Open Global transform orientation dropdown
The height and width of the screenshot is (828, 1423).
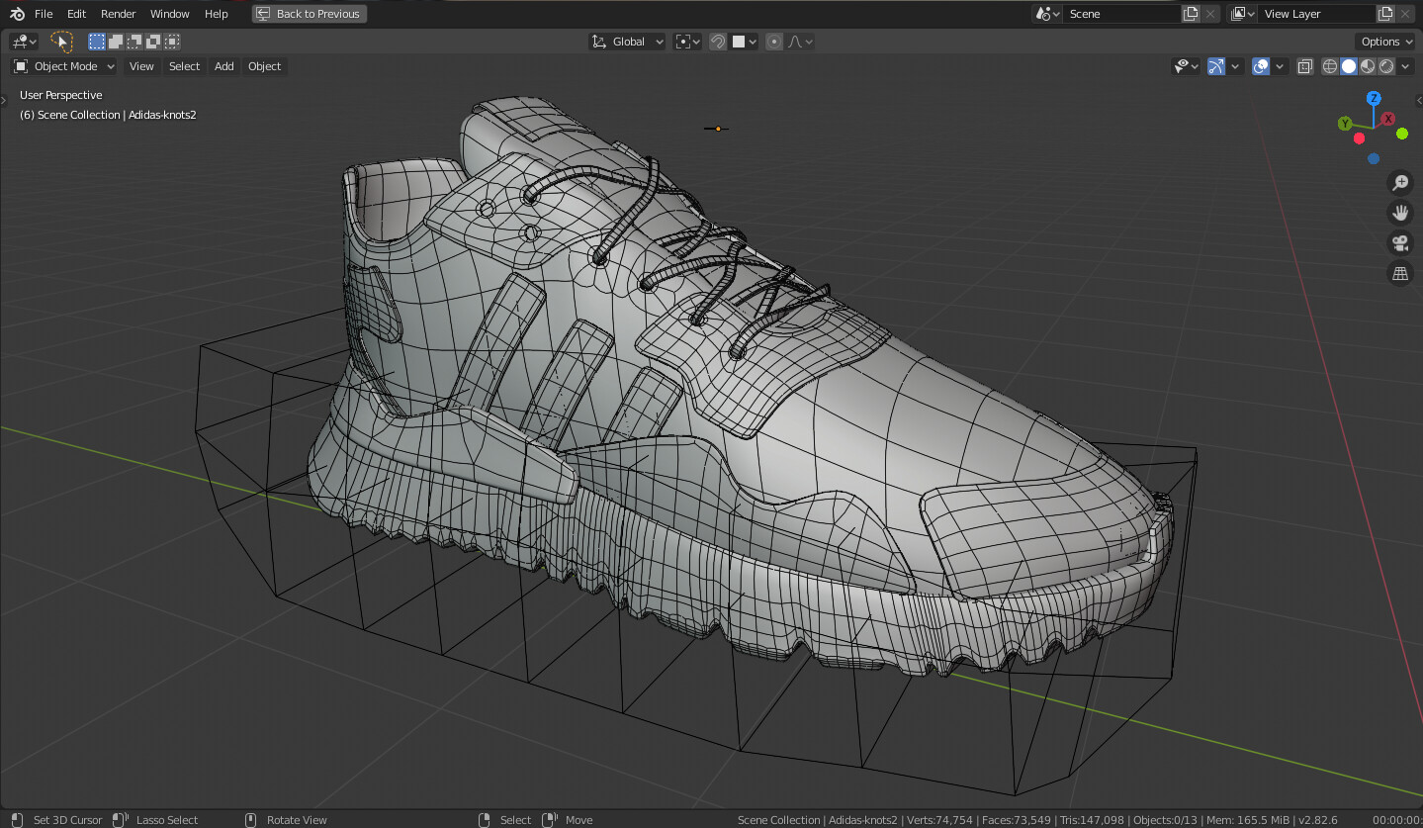[628, 42]
